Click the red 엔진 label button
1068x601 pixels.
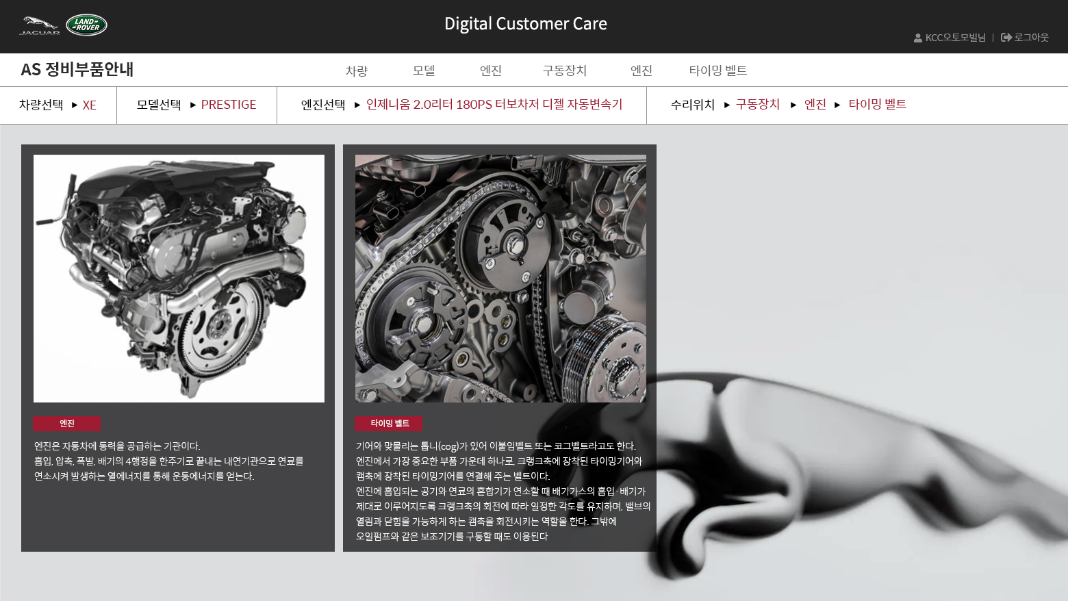67,424
